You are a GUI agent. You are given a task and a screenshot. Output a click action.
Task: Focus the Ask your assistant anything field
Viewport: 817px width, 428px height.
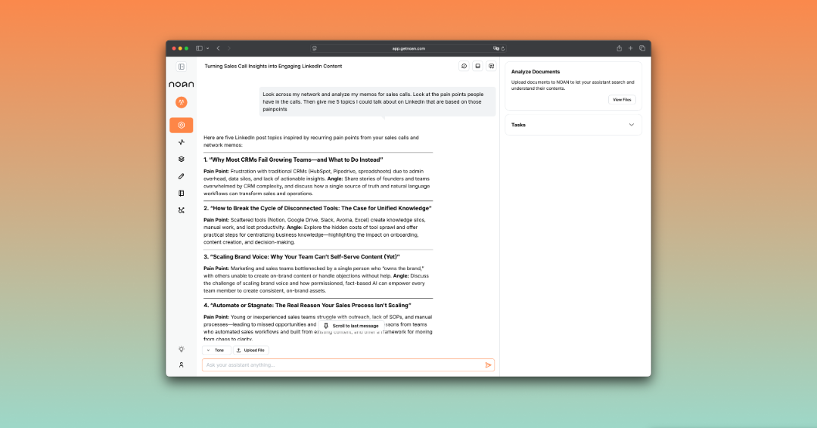(x=348, y=365)
